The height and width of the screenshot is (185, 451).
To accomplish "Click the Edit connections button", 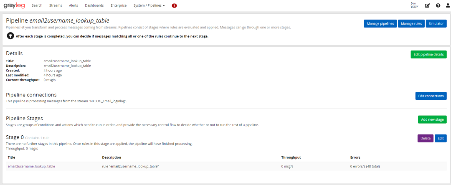I will pos(431,96).
